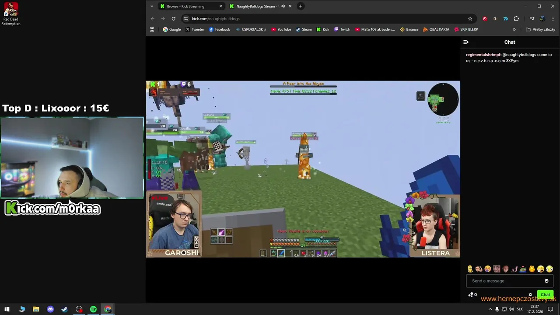
Task: Open the OBAL KARTA bookmark
Action: (x=436, y=29)
